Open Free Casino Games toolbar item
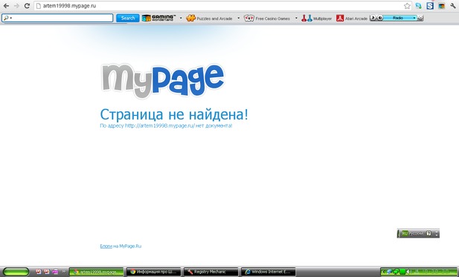The width and height of the screenshot is (459, 277). pos(267,19)
